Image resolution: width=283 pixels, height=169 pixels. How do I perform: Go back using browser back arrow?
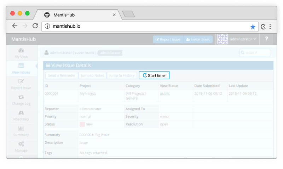(x=15, y=26)
